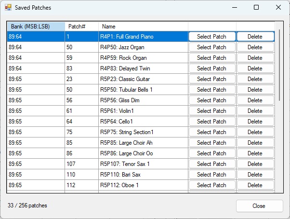This screenshot has width=290, height=219.
Task: Click the Close button
Action: click(259, 206)
